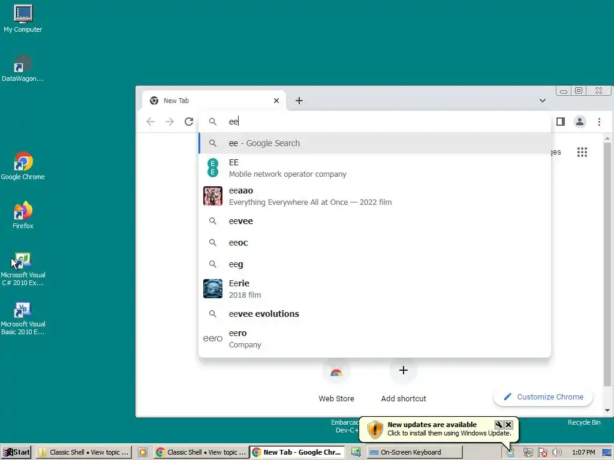614x460 pixels.
Task: Click the Chrome forward arrow button
Action: 170,122
